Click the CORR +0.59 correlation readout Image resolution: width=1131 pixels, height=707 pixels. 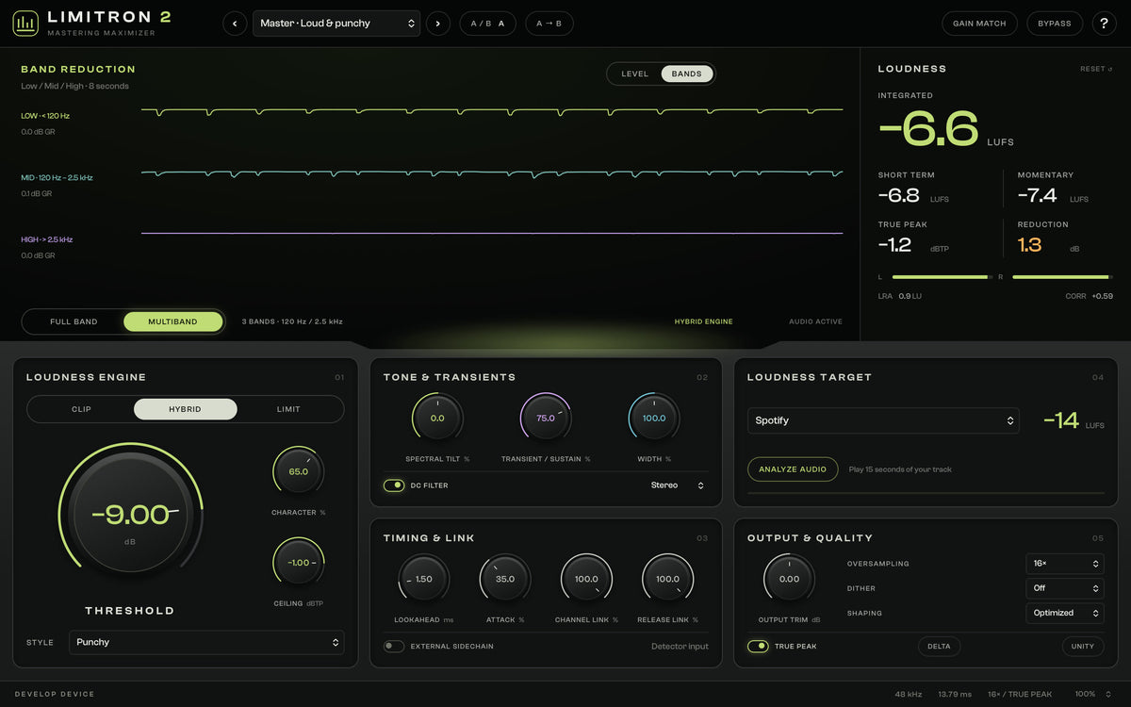1090,296
